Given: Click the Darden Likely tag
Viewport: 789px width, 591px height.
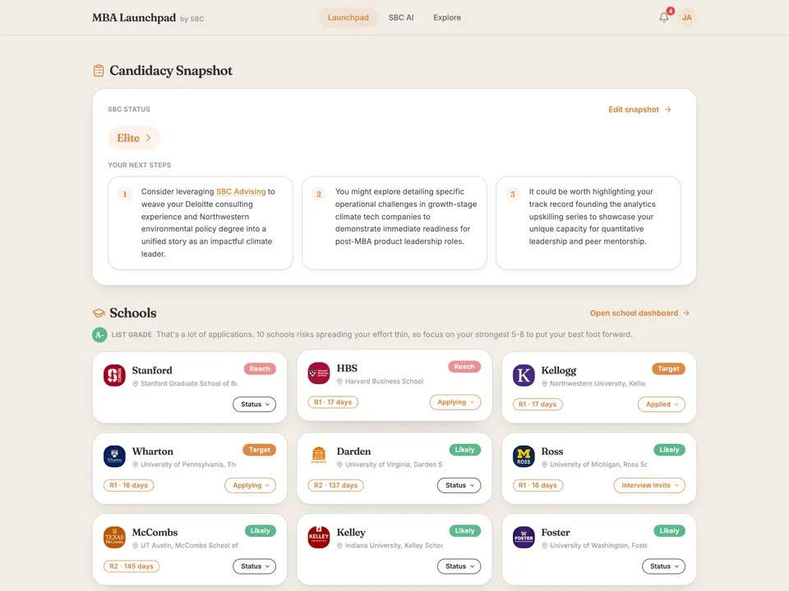Looking at the screenshot, I should coord(465,450).
